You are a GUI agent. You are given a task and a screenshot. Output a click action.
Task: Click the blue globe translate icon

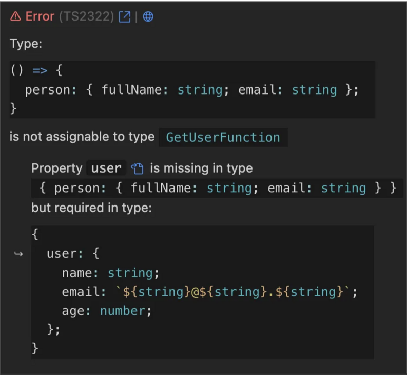coord(148,16)
